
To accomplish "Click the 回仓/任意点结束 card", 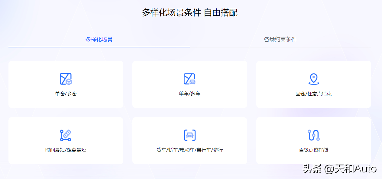I will 314,84.
